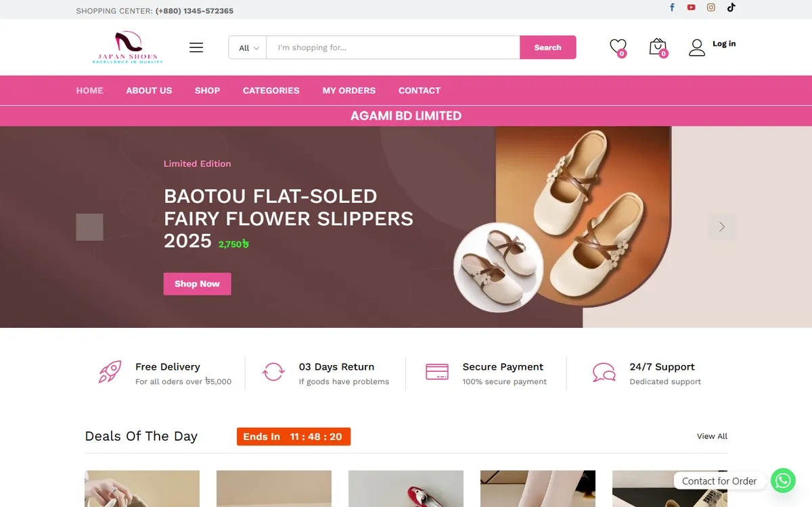
Task: Click the 24/7 Support chat icon
Action: pos(604,372)
